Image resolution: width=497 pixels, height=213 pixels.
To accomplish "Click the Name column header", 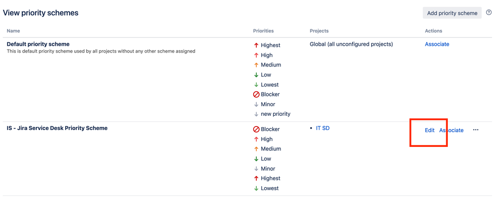I will [x=13, y=31].
